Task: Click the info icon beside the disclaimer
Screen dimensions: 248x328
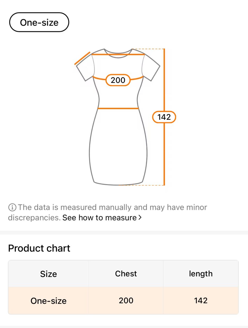Action: pyautogui.click(x=12, y=207)
